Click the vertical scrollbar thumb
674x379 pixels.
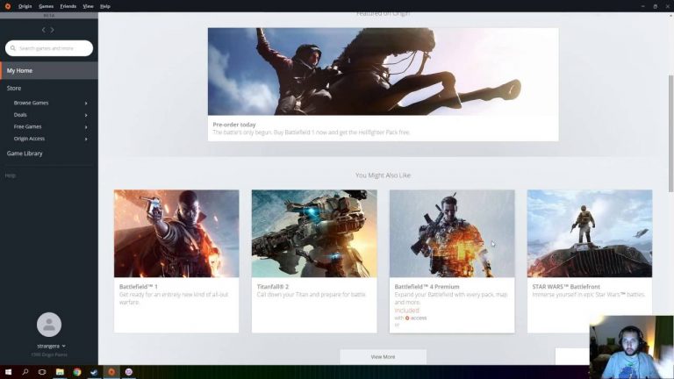click(x=670, y=133)
